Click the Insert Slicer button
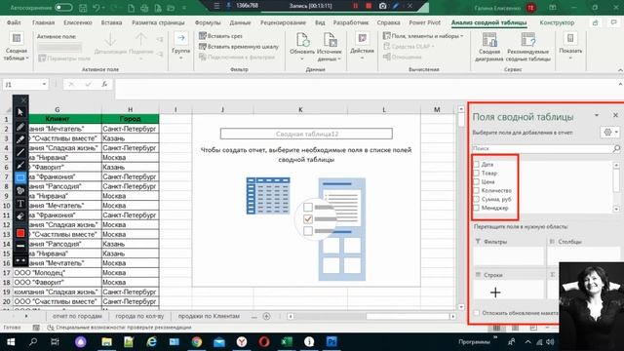This screenshot has width=624, height=351. (220, 36)
